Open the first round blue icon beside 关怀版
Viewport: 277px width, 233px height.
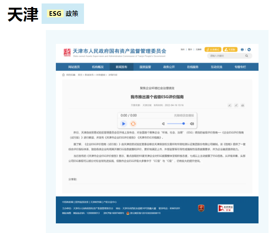pos(242,50)
